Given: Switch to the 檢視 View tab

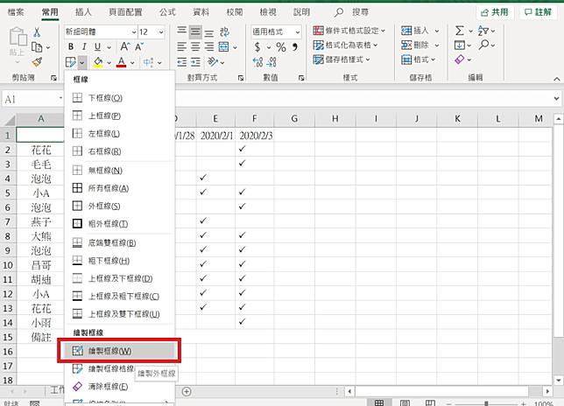Looking at the screenshot, I should pos(268,12).
